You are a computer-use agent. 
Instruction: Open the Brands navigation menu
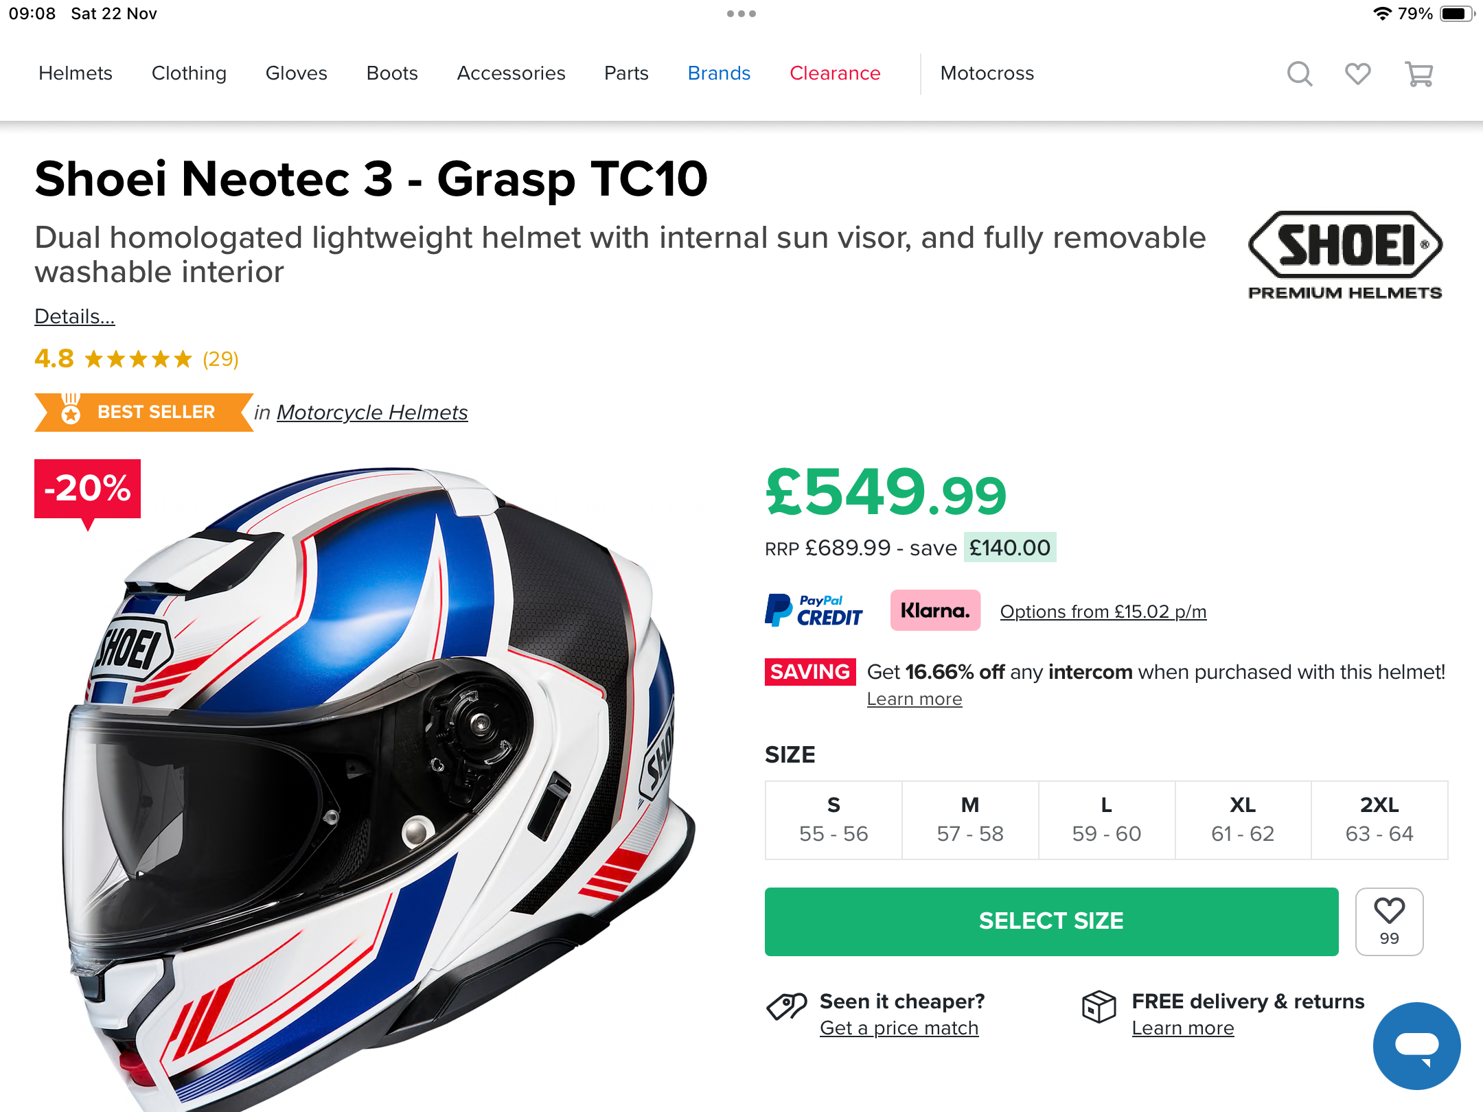pos(719,73)
